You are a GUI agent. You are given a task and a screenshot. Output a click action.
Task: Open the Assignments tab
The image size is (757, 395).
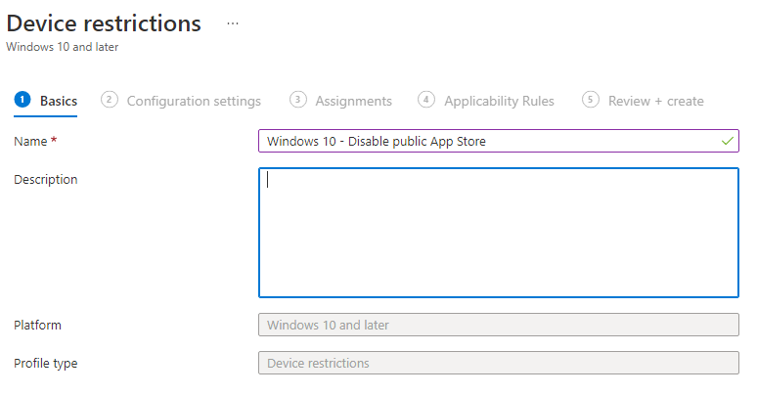pos(353,101)
